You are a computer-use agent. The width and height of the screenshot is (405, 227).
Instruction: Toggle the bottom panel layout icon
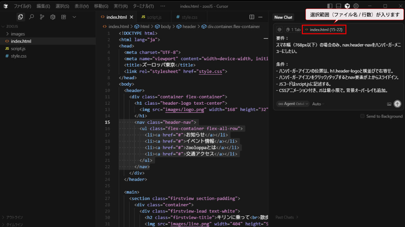click(x=339, y=6)
